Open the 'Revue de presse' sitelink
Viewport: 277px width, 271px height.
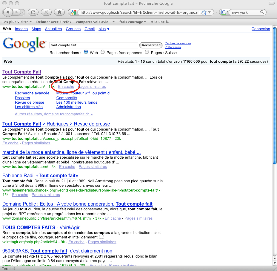(x=30, y=102)
